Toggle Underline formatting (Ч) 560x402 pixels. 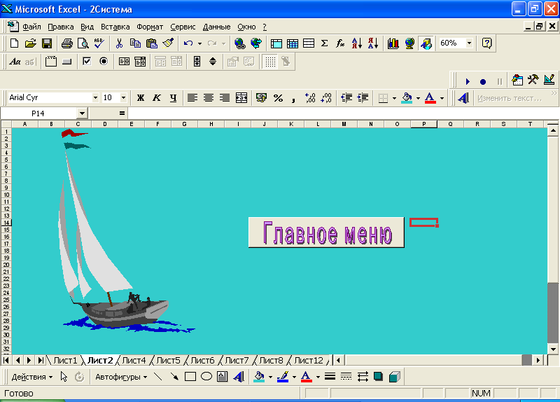(173, 97)
